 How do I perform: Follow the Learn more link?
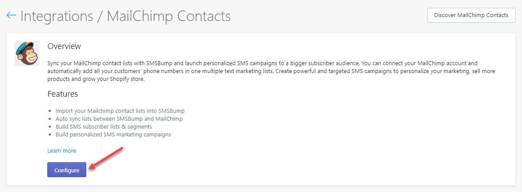coord(62,151)
